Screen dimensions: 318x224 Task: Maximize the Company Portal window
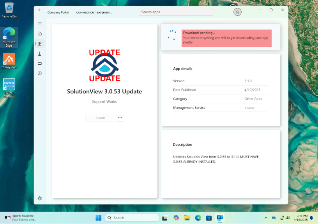[271, 10]
